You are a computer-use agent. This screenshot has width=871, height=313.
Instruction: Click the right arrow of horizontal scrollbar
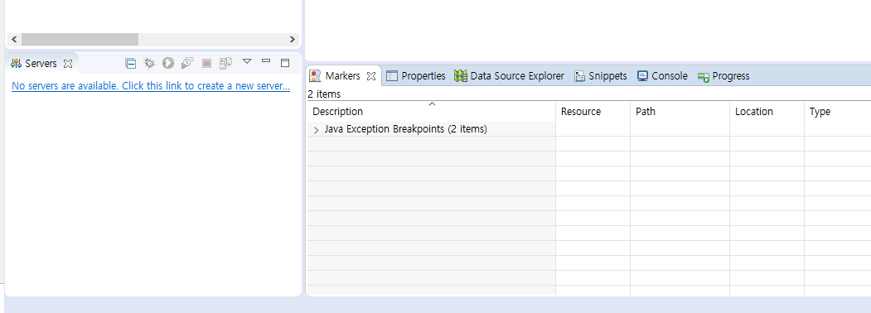coord(293,40)
